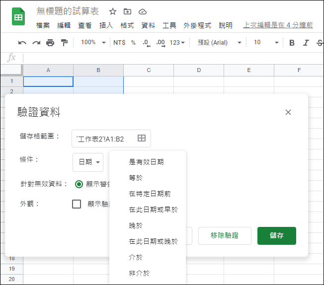Click the move-to-folder icon
Image resolution: width=324 pixels, height=285 pixels.
tap(127, 11)
